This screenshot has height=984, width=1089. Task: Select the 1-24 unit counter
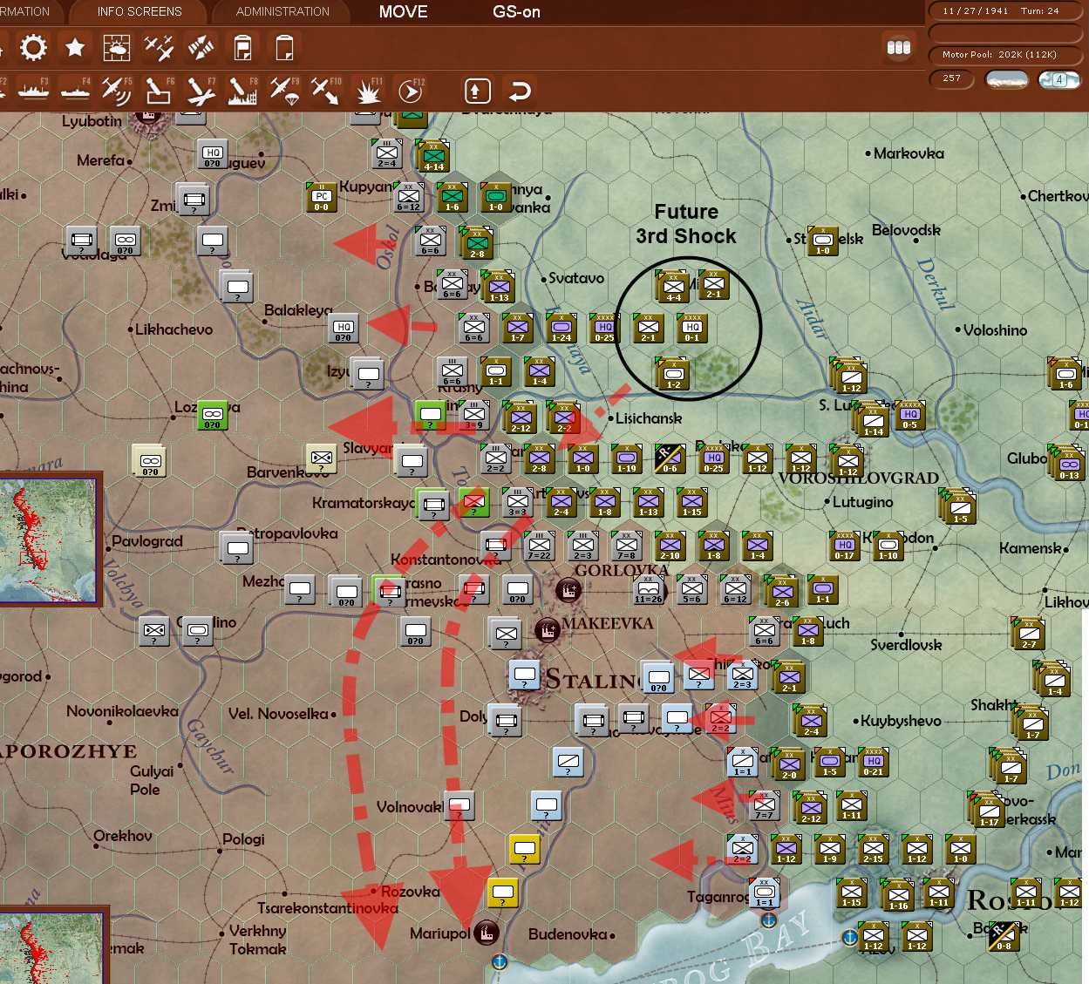coord(561,328)
